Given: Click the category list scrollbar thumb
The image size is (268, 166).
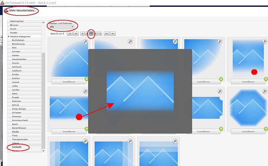Looking at the screenshot, I should point(43,101).
